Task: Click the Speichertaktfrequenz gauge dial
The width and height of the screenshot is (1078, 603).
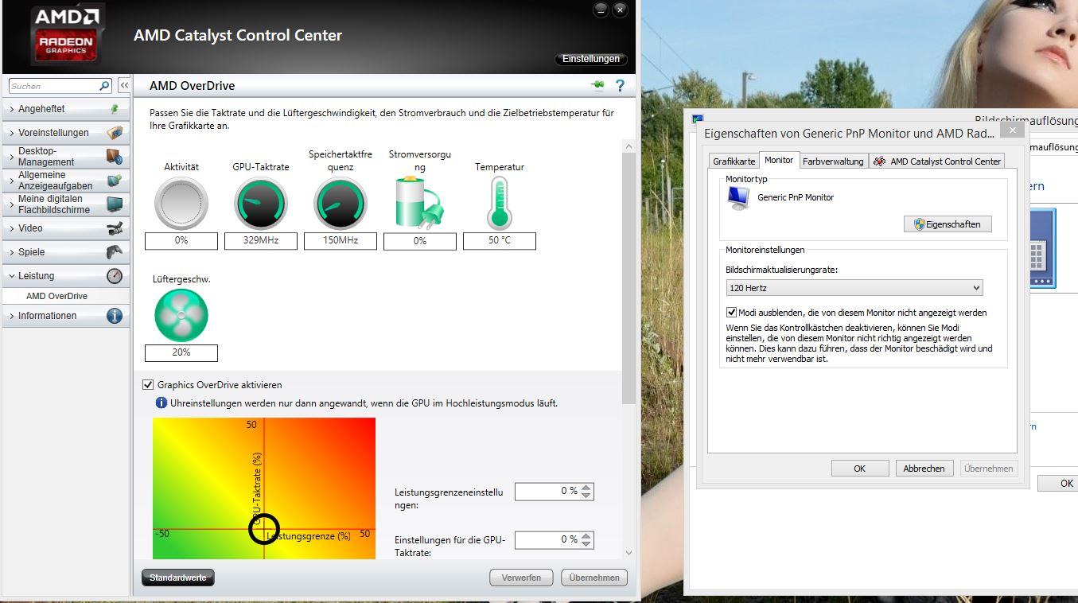Action: (341, 204)
